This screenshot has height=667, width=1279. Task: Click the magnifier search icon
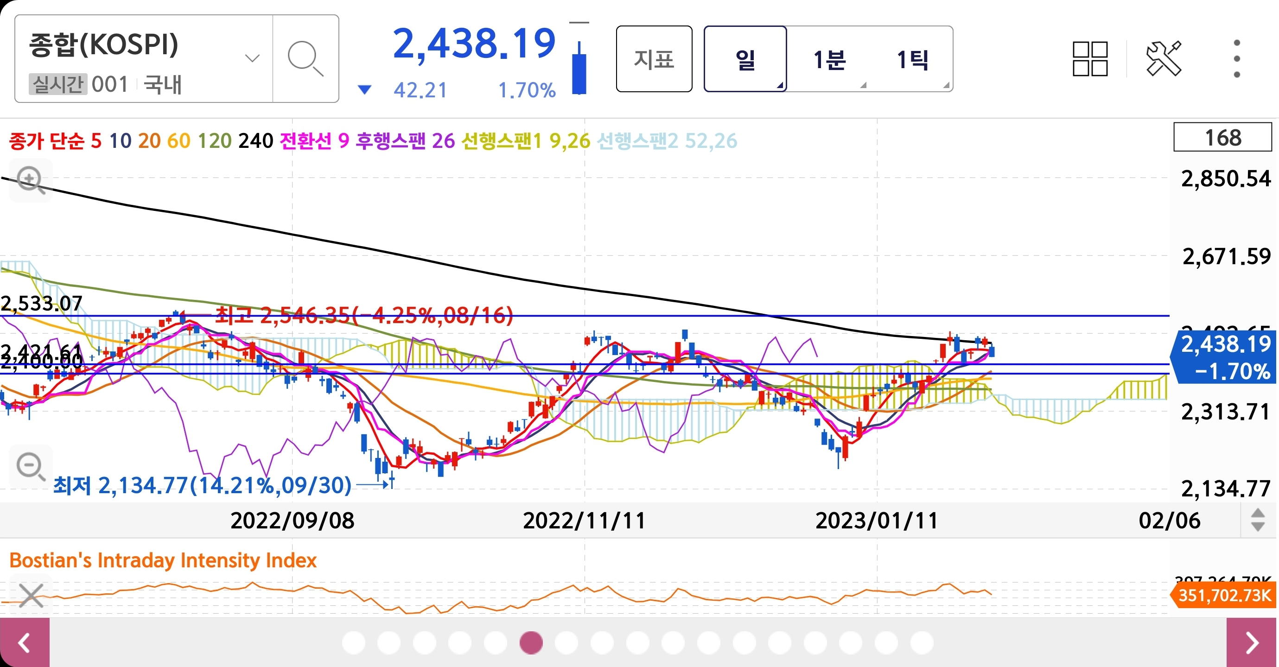pos(305,59)
